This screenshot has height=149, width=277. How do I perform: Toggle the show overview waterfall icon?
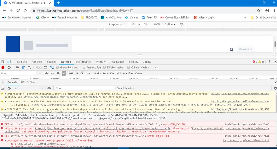(x=52, y=68)
